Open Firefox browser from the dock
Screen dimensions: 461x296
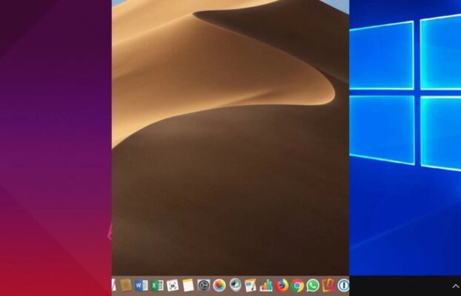click(282, 285)
